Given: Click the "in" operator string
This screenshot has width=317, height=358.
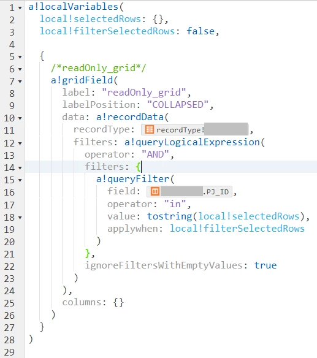Looking at the screenshot, I should click(x=175, y=204).
